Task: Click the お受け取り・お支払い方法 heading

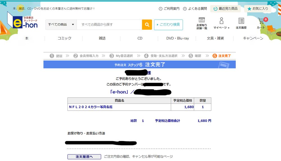Action: tap(86, 133)
